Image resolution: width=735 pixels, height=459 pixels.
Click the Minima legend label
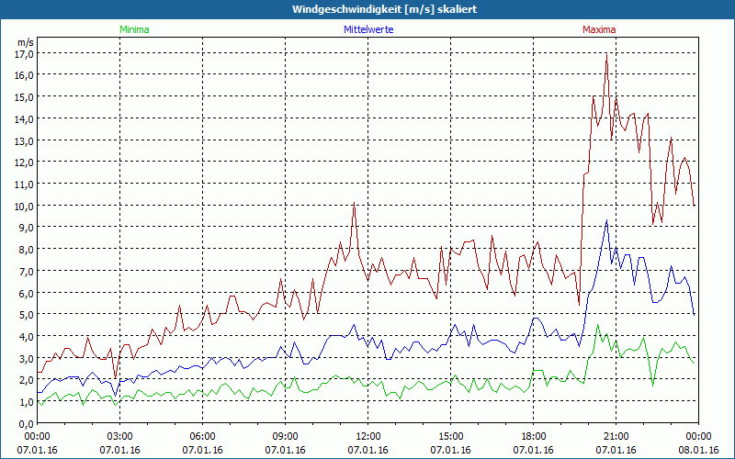[133, 29]
